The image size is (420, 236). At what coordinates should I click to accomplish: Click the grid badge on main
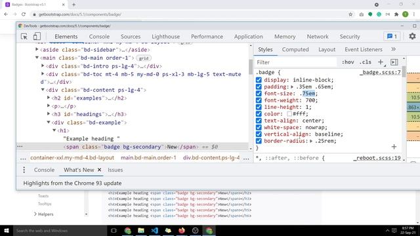point(144,58)
